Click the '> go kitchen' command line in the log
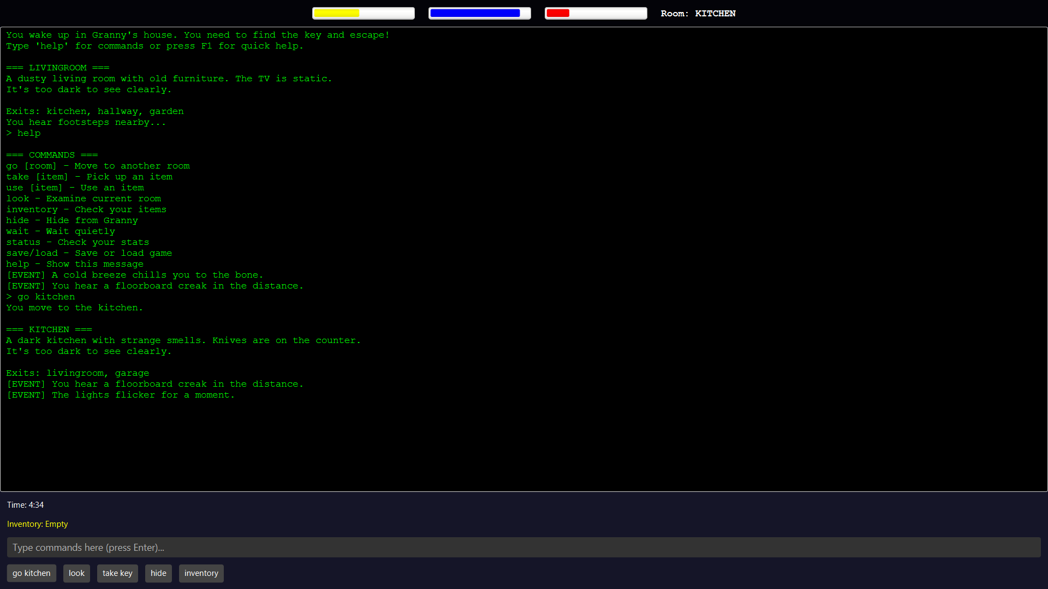Image resolution: width=1048 pixels, height=589 pixels. [x=41, y=297]
